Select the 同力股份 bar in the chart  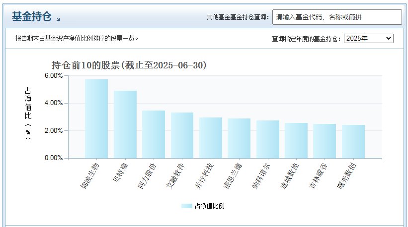(x=154, y=134)
